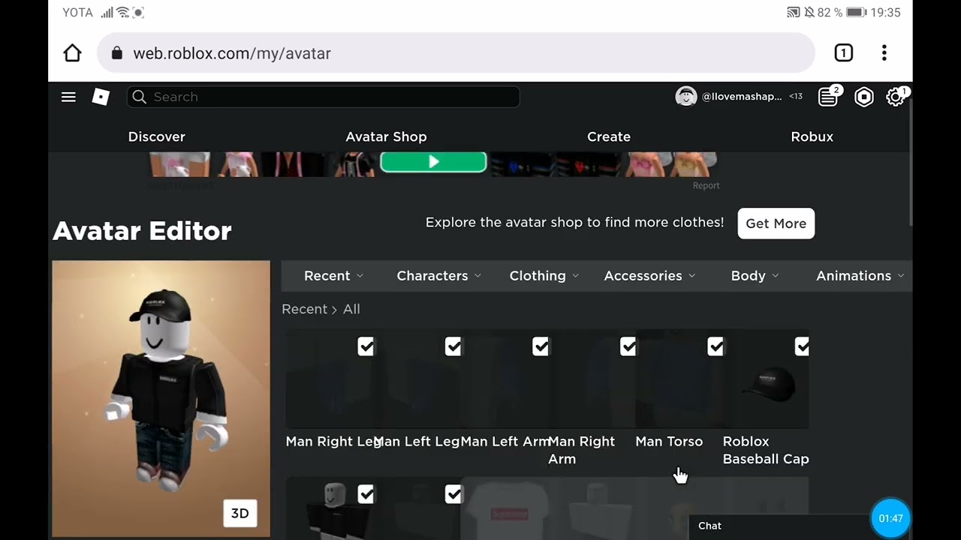Open the browser tab switcher
This screenshot has width=961, height=540.
tap(843, 53)
